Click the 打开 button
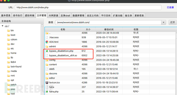The image size is (177, 95). [173, 22]
